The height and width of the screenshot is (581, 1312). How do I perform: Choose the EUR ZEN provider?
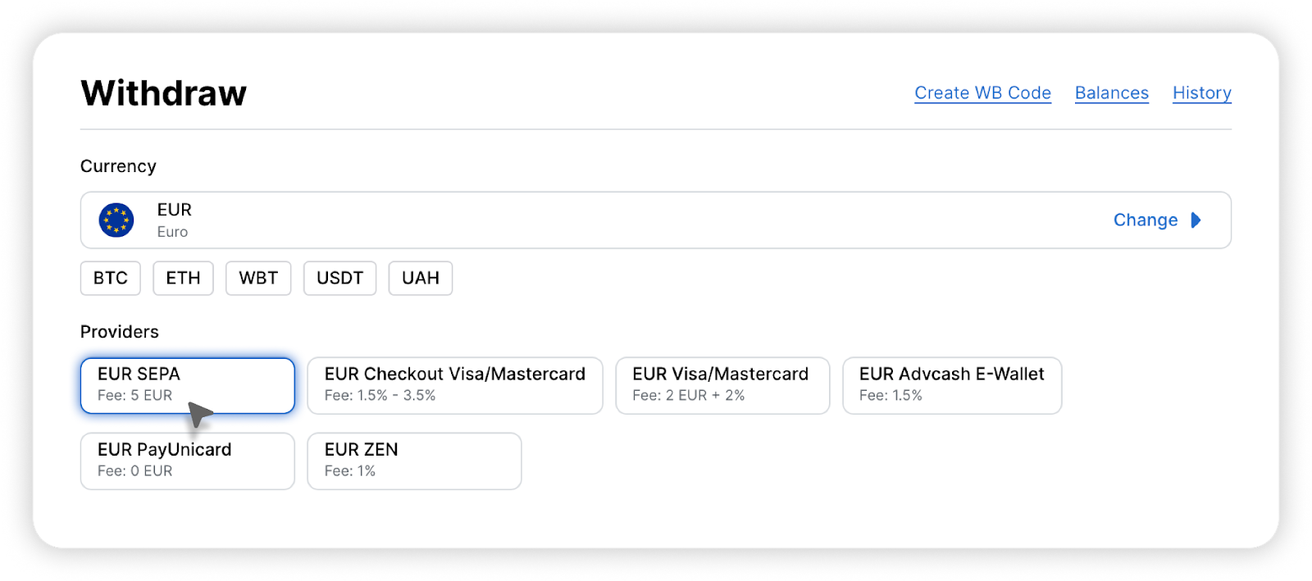tap(413, 461)
